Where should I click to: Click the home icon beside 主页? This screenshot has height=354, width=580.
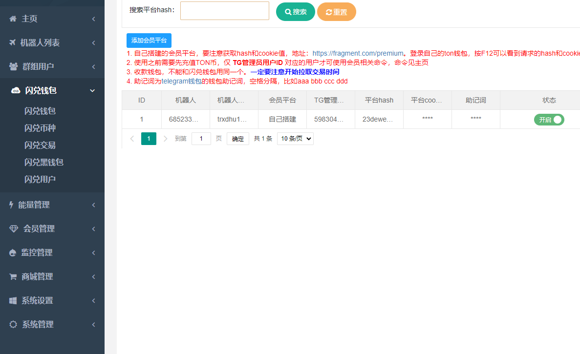point(13,19)
